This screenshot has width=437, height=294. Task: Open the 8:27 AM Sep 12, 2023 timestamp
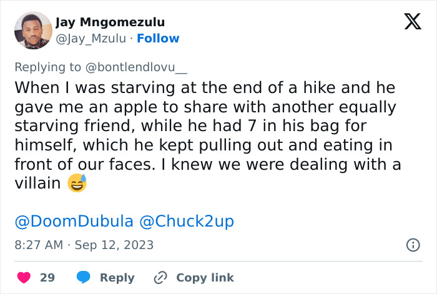pyautogui.click(x=84, y=245)
